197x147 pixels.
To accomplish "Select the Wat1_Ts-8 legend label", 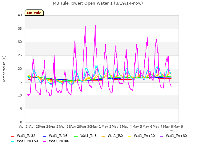I will [x=88, y=136].
